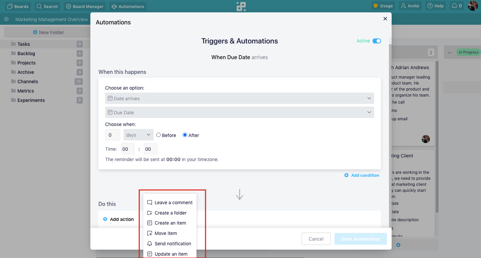Select the Before radio button
481x258 pixels.
(159, 135)
